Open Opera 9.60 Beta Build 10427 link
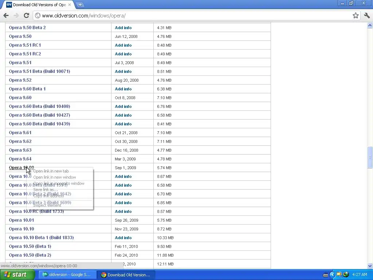 coord(39,115)
